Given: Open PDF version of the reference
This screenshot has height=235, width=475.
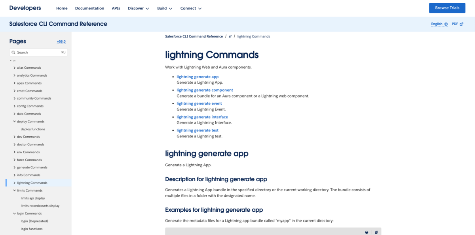Looking at the screenshot, I should (x=458, y=24).
